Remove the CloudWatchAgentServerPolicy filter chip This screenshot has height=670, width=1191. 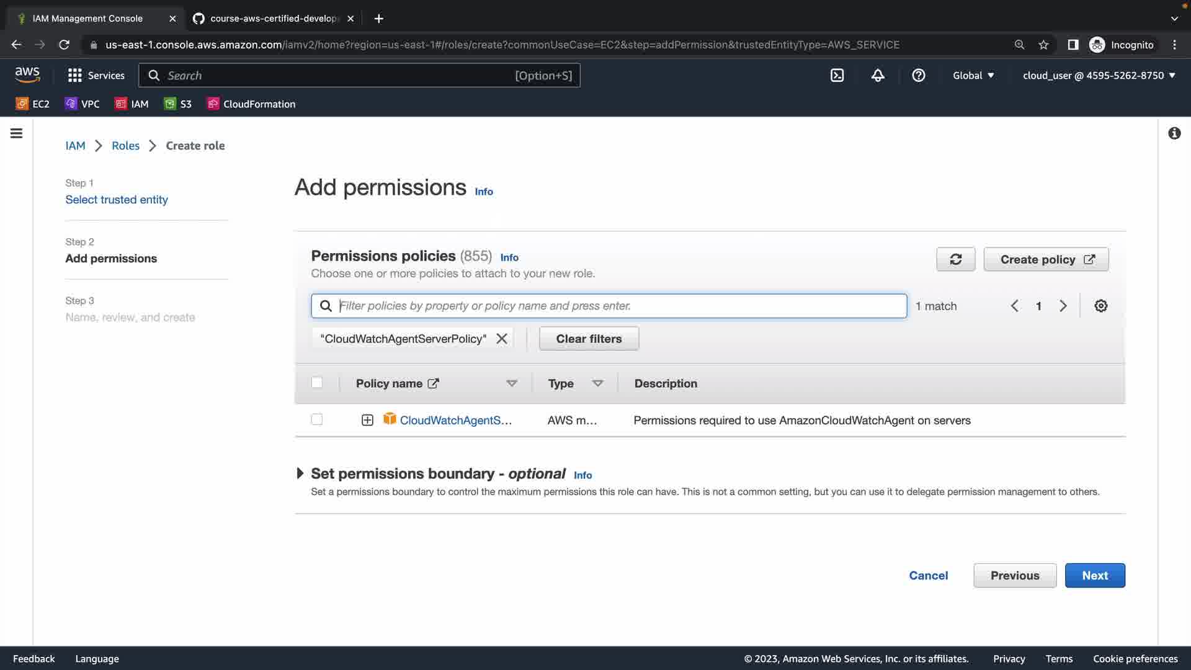[x=502, y=339]
